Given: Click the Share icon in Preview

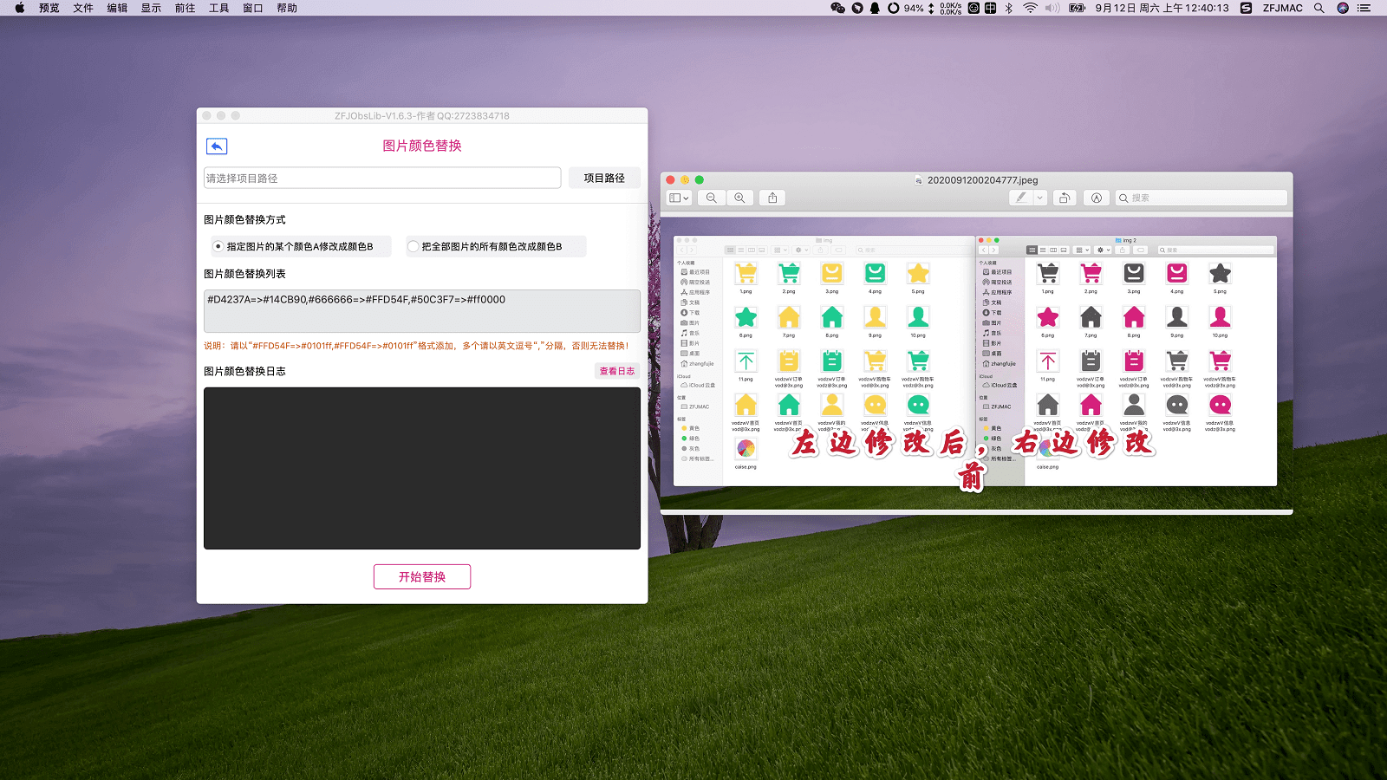Looking at the screenshot, I should tap(772, 198).
